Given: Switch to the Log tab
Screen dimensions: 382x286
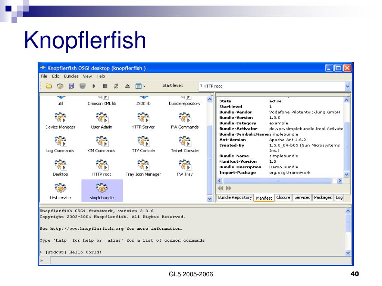Looking at the screenshot, I should [339, 197].
